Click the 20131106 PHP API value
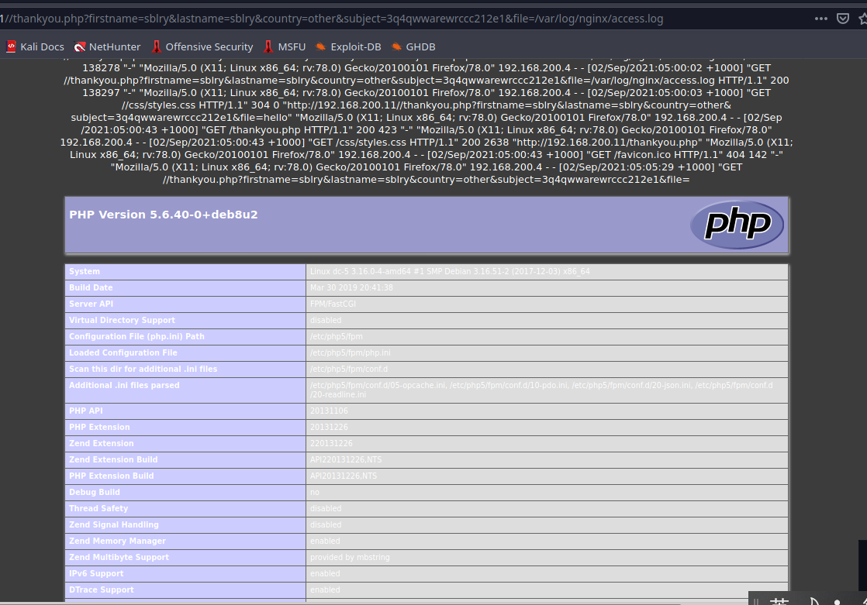The image size is (867, 605). [x=329, y=411]
